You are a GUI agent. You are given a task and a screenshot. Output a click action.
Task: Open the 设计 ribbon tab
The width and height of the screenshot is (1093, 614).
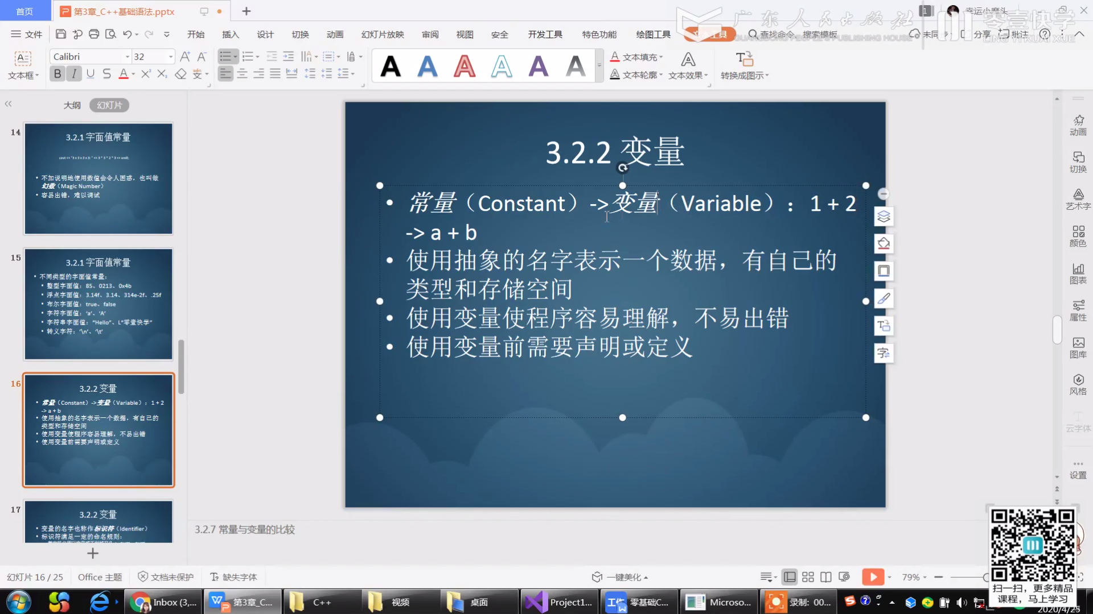click(x=265, y=34)
